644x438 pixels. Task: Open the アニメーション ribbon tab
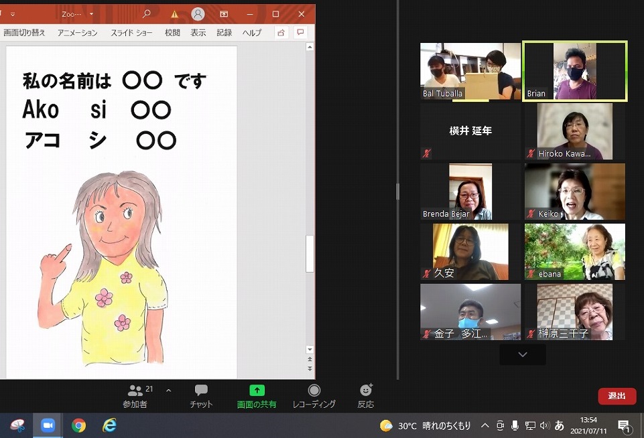77,33
